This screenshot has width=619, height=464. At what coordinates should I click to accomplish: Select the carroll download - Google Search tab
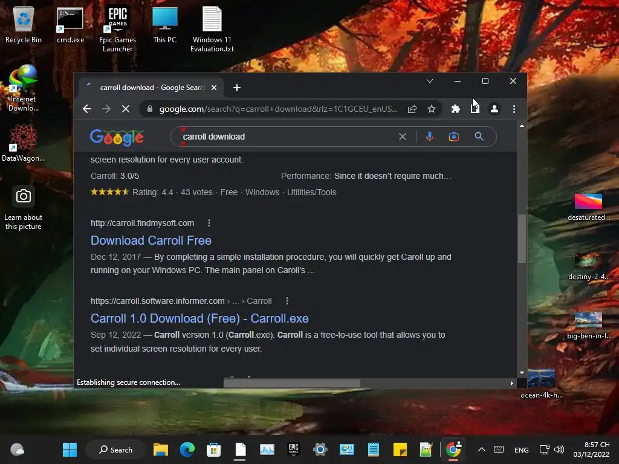click(x=152, y=88)
